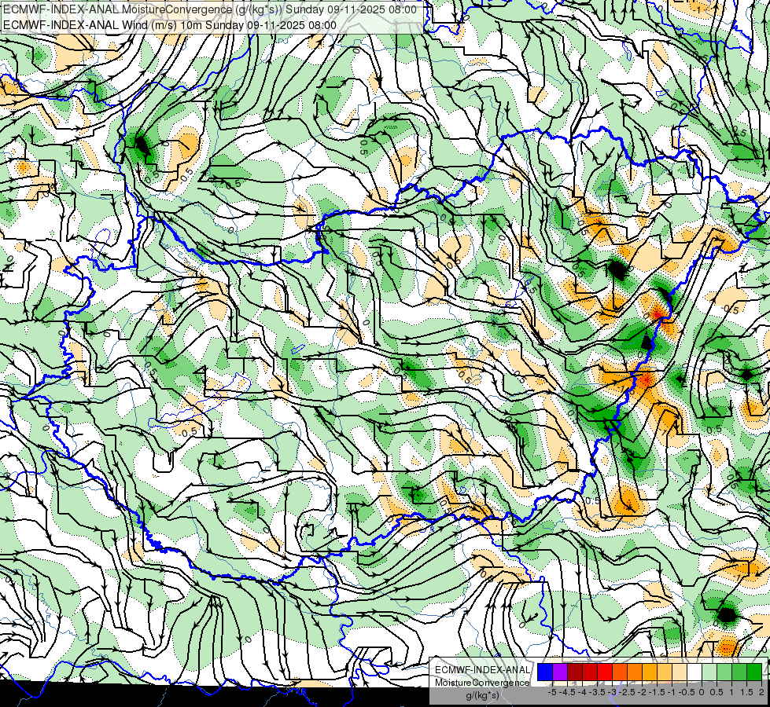Click the legend value '-5'
The image size is (770, 707).
click(x=552, y=692)
